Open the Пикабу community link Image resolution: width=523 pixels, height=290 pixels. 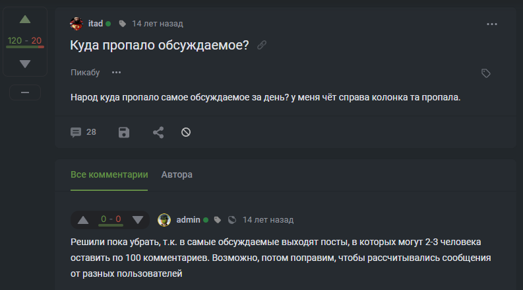click(85, 72)
